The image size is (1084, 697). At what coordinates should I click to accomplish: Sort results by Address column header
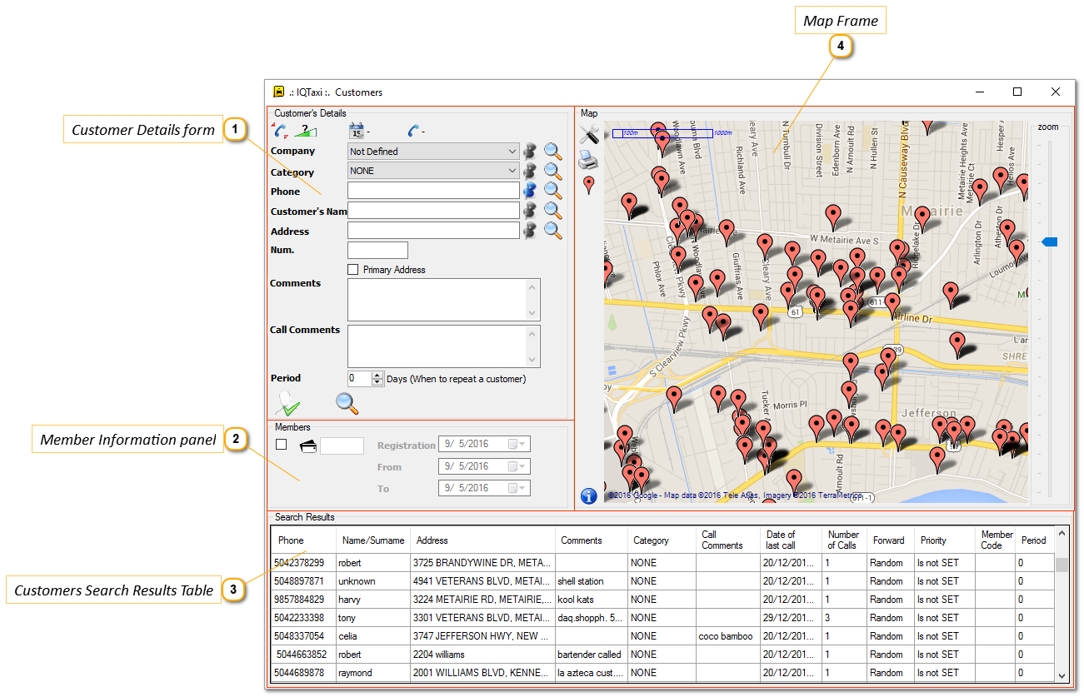pos(482,540)
